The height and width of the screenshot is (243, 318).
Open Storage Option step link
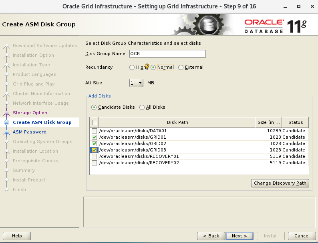click(x=30, y=113)
